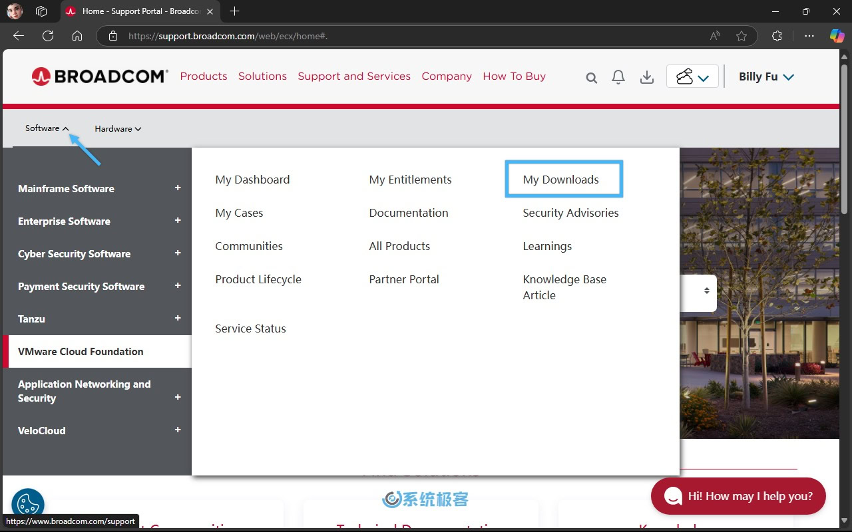Open How To Buy nav menu
The height and width of the screenshot is (532, 852).
(515, 76)
